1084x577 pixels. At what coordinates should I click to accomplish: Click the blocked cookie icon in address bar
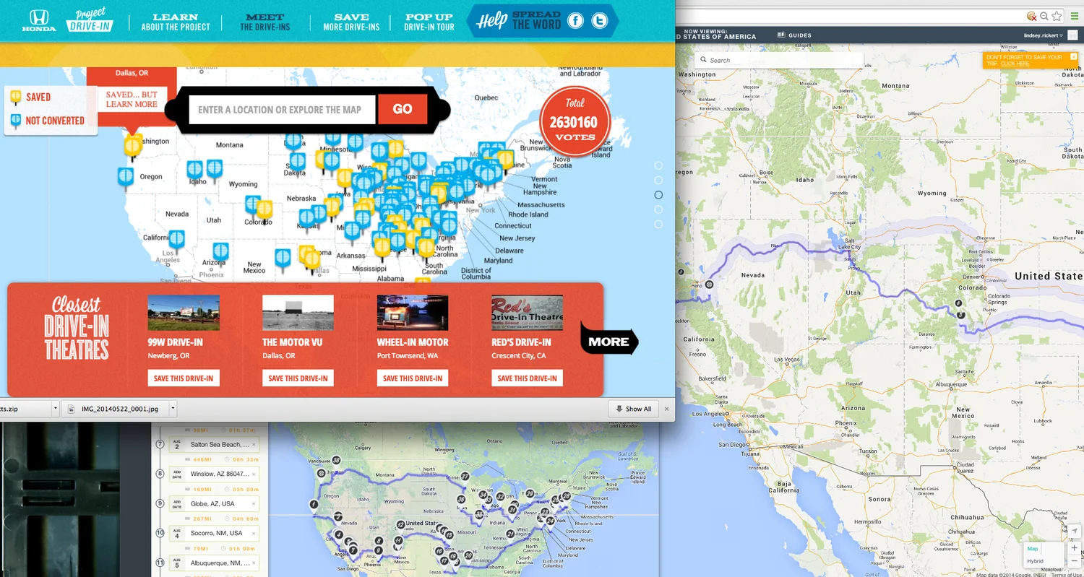click(1032, 16)
